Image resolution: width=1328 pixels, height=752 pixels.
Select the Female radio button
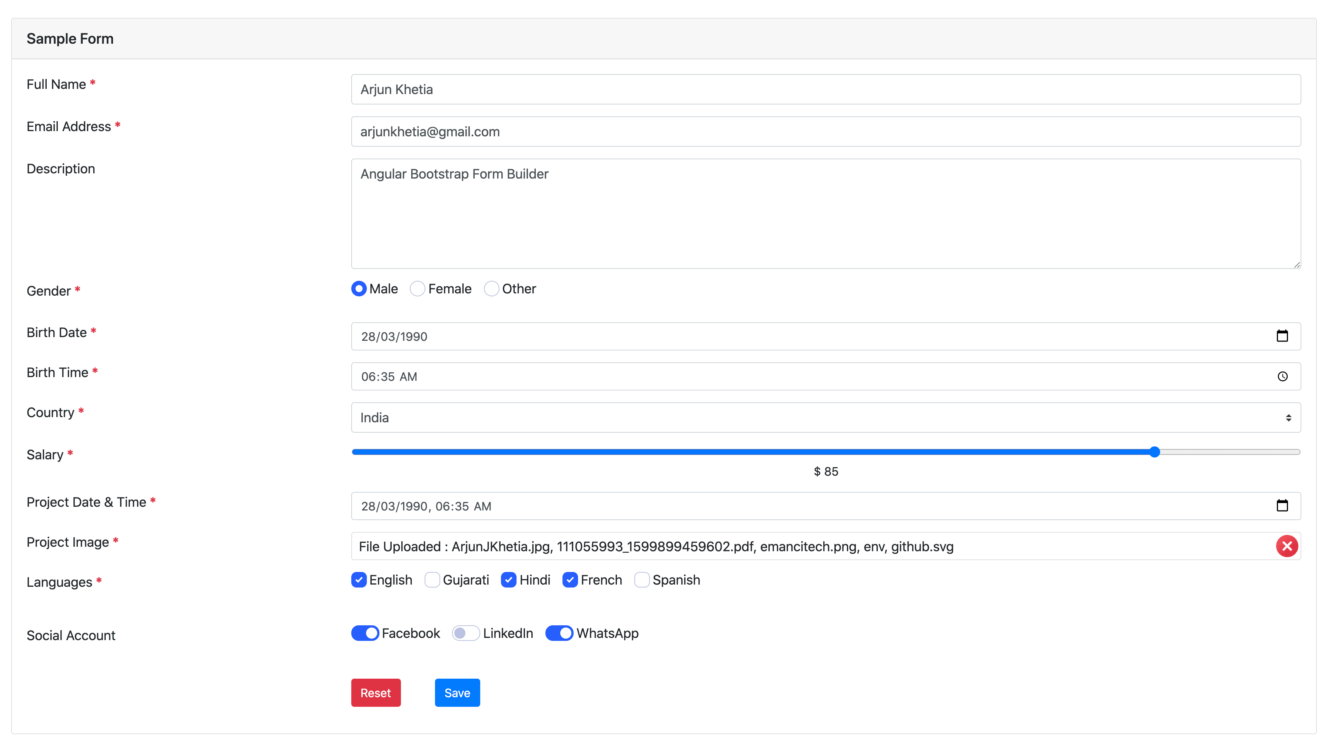click(x=418, y=289)
